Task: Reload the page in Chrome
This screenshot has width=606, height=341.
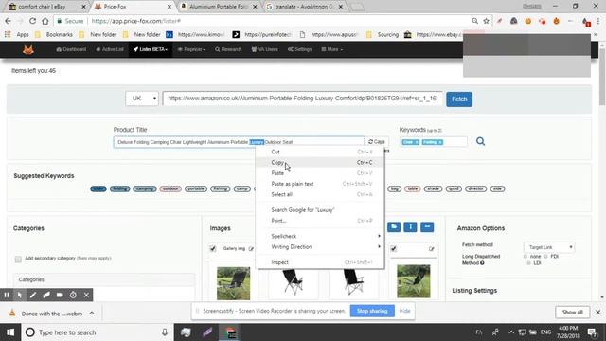Action: pyautogui.click(x=32, y=21)
